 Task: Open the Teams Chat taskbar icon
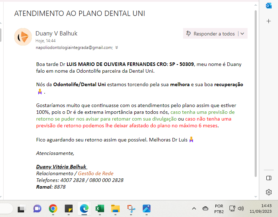[x=37, y=208]
